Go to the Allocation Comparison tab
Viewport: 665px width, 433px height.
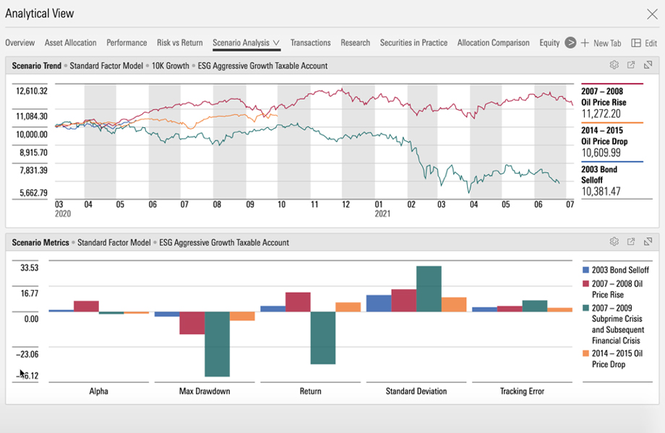tap(493, 43)
